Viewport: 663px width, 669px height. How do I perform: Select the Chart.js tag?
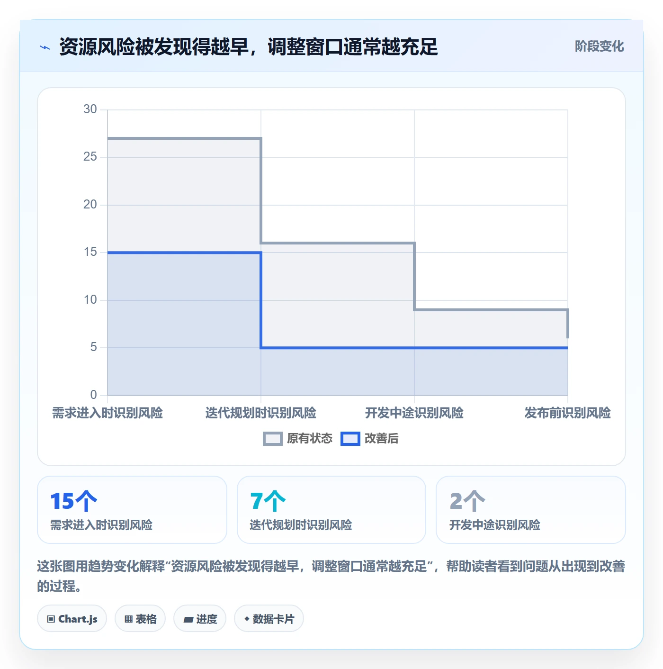click(72, 619)
